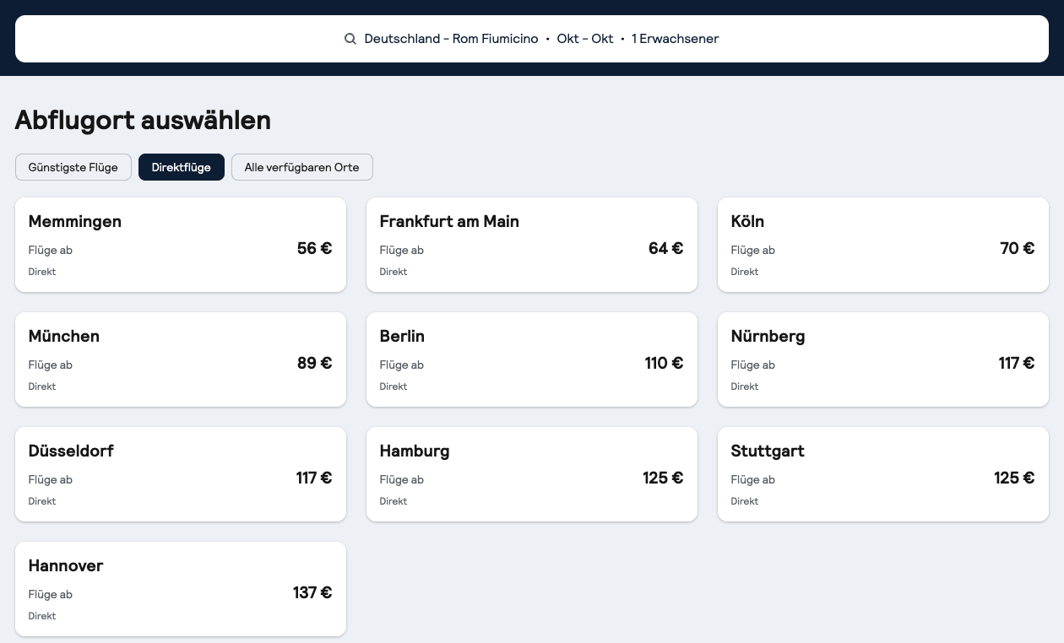Choose München as departure city
This screenshot has height=643, width=1064.
pyautogui.click(x=181, y=359)
